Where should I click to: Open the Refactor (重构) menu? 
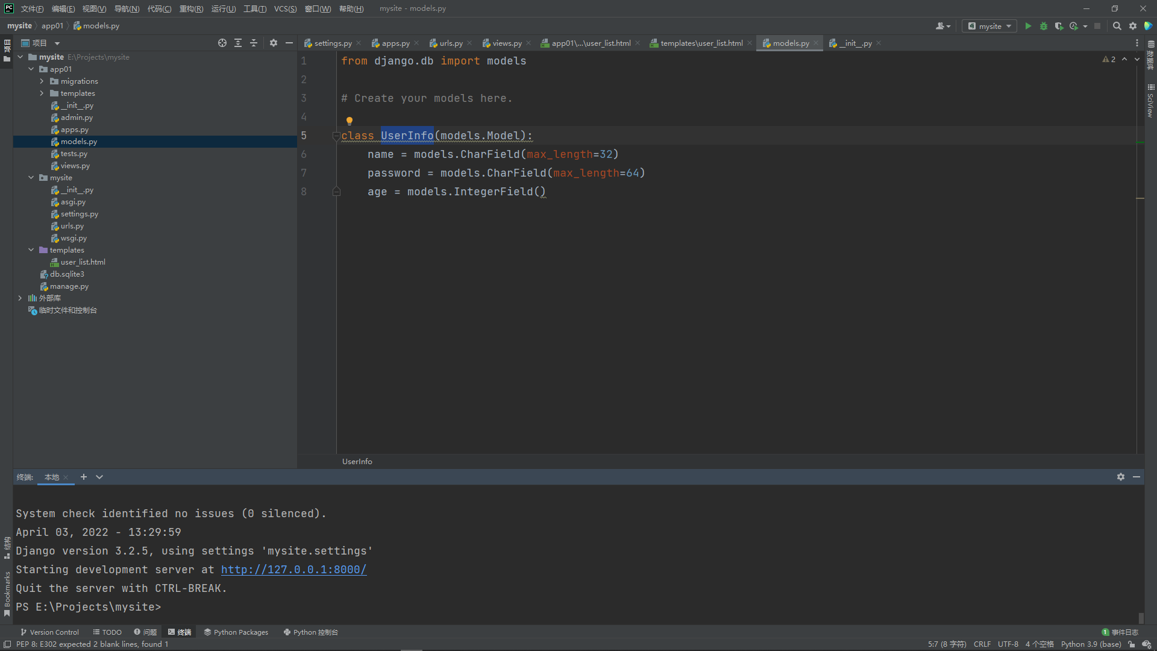pos(191,8)
